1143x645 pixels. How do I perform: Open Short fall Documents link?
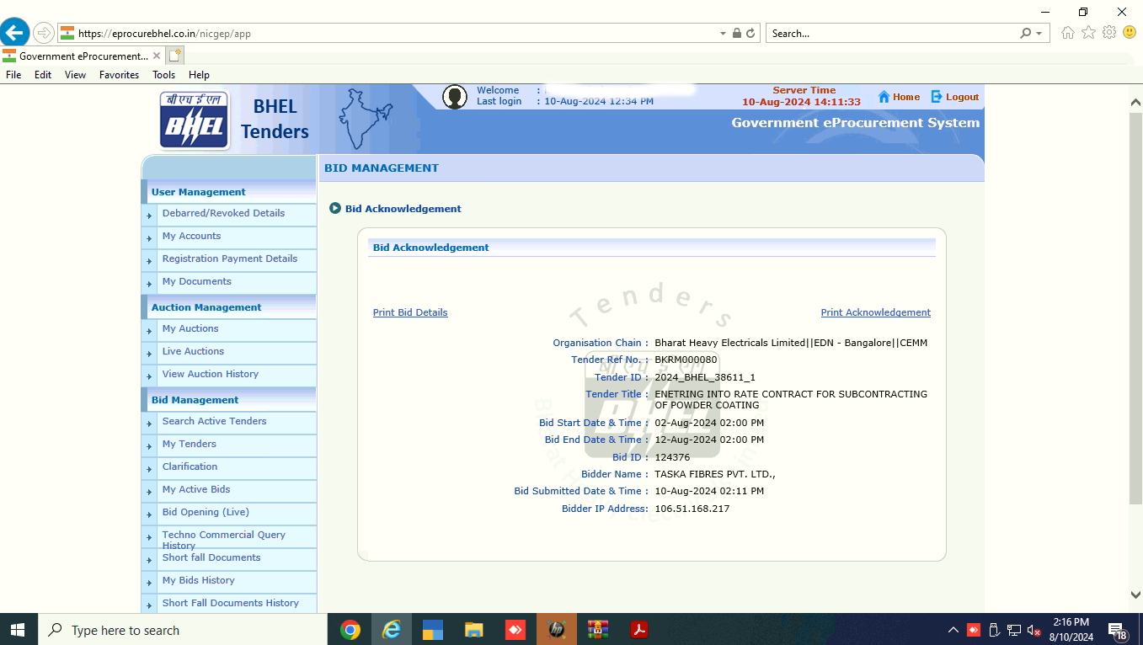click(211, 557)
